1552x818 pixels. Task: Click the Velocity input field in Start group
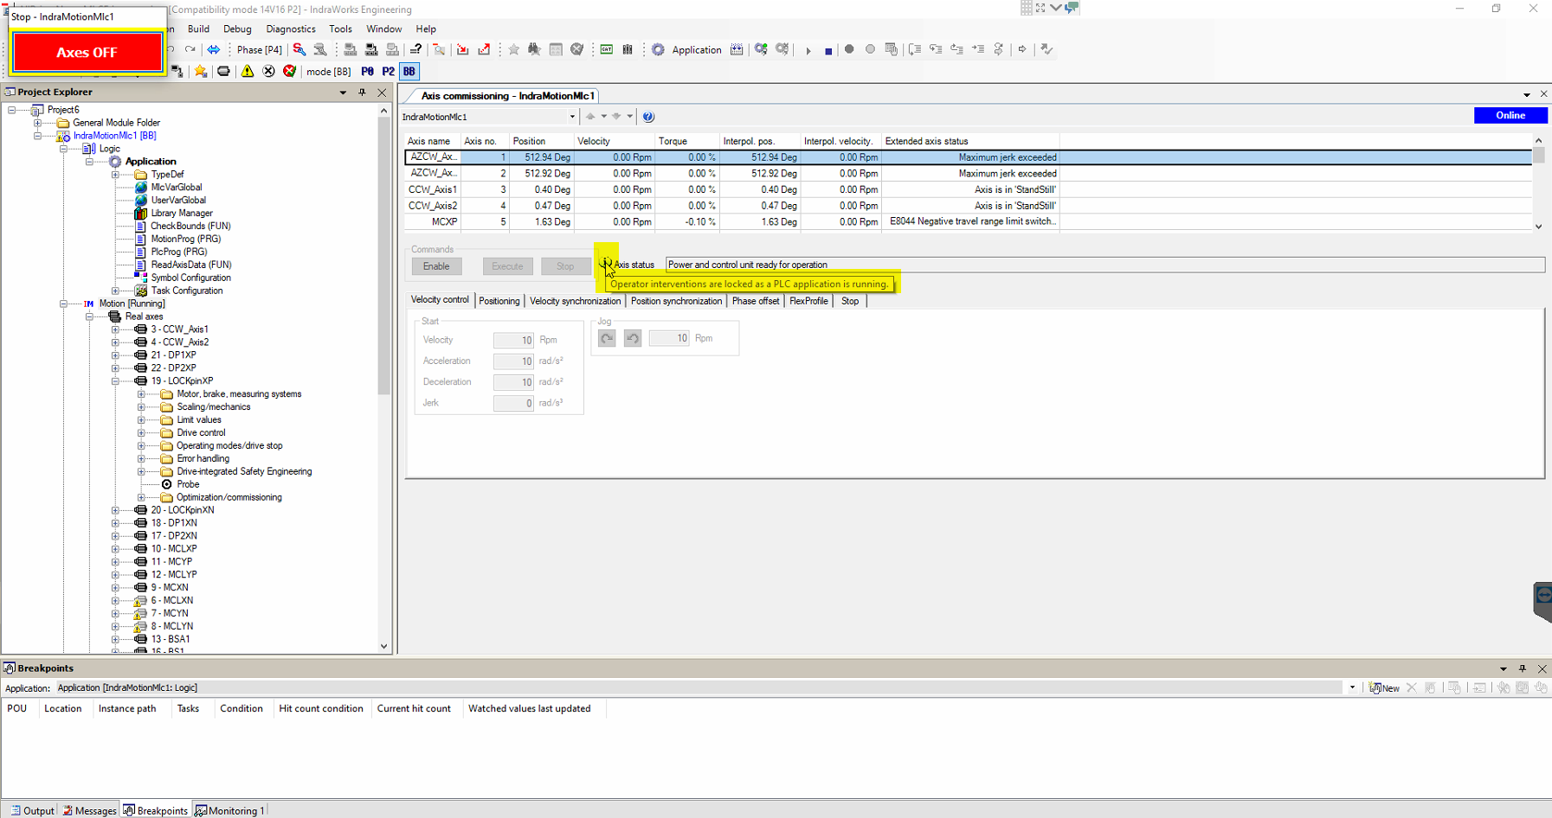click(513, 340)
